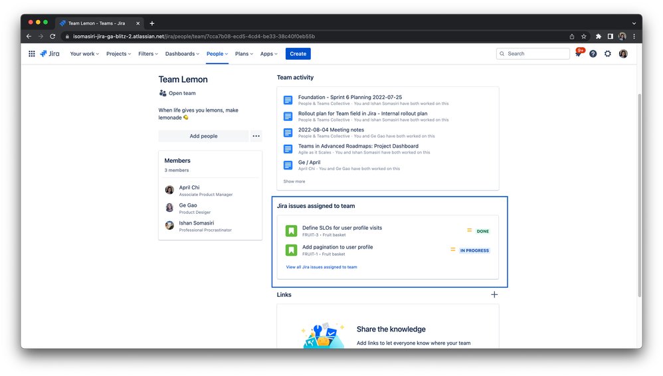Click the IN PROGRESS status badge
Screen dimensions: 663x376
474,250
